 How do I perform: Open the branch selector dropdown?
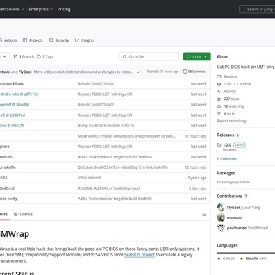click(5, 56)
